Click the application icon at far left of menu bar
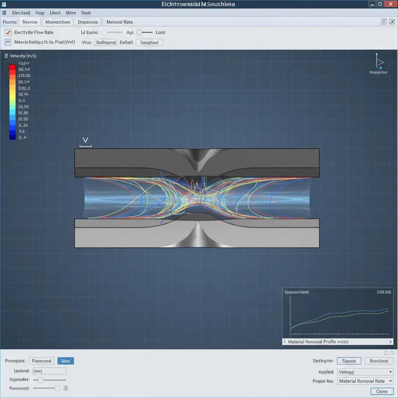This screenshot has height=398, width=398. (4, 12)
